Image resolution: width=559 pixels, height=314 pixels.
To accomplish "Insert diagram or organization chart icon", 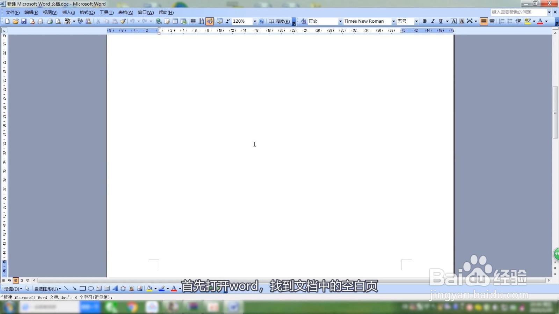I will (x=123, y=289).
